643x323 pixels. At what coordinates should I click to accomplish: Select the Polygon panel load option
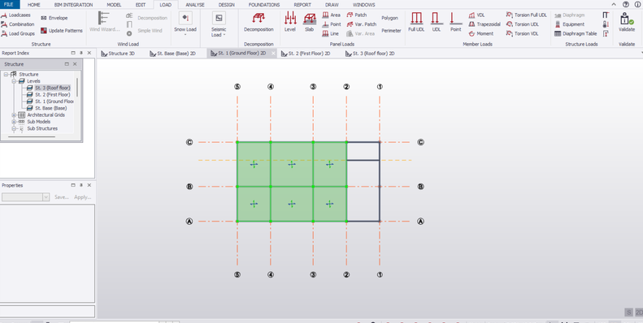click(x=389, y=18)
